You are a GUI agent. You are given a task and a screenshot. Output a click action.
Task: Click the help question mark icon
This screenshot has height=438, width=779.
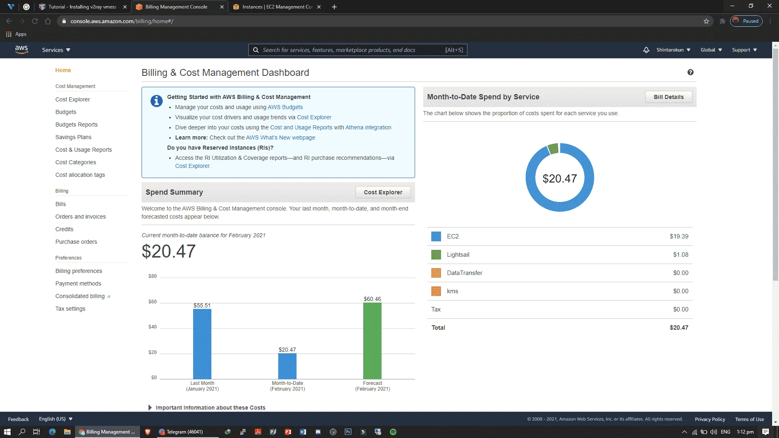pyautogui.click(x=691, y=72)
